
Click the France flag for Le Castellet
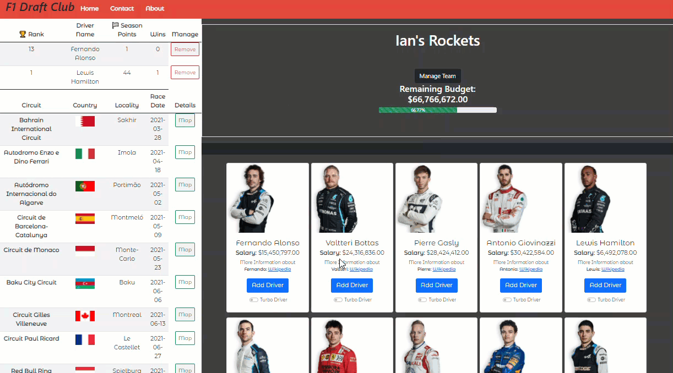pyautogui.click(x=85, y=339)
